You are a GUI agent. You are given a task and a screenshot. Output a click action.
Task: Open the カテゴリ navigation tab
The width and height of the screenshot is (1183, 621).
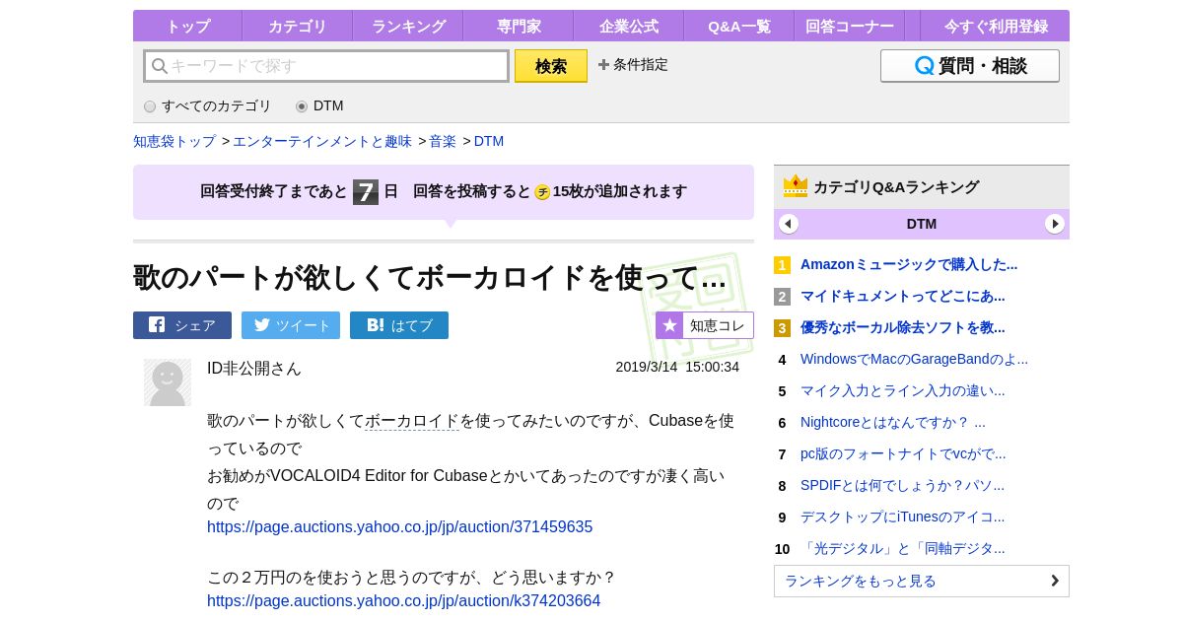pos(297,26)
